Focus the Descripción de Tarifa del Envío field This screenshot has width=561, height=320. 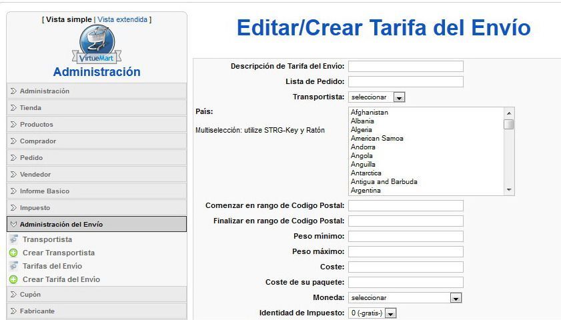[406, 66]
